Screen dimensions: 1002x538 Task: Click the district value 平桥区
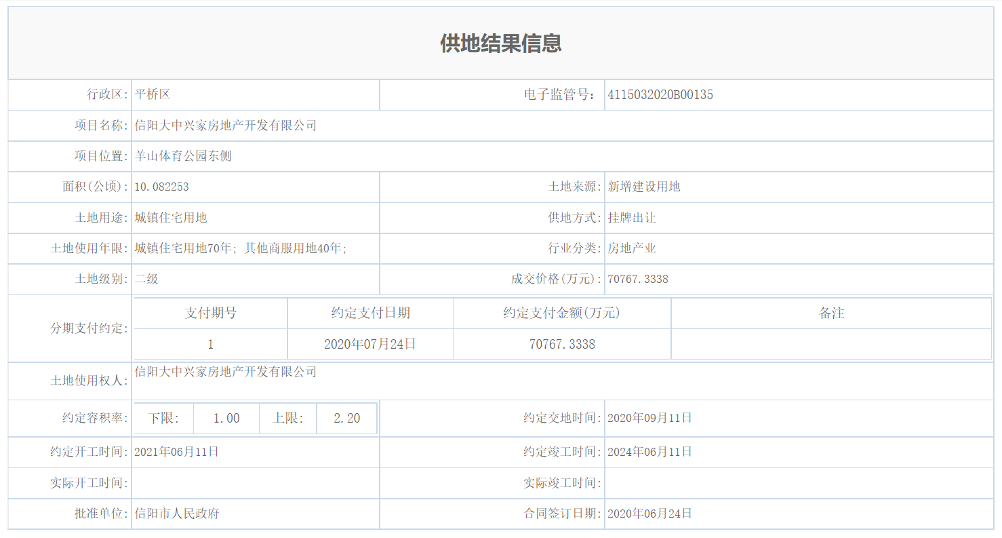coord(153,94)
